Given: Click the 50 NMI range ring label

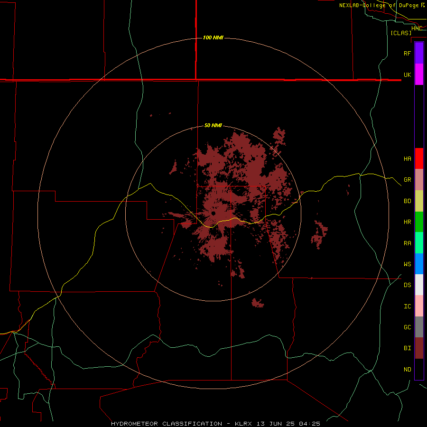Looking at the screenshot, I should (213, 125).
